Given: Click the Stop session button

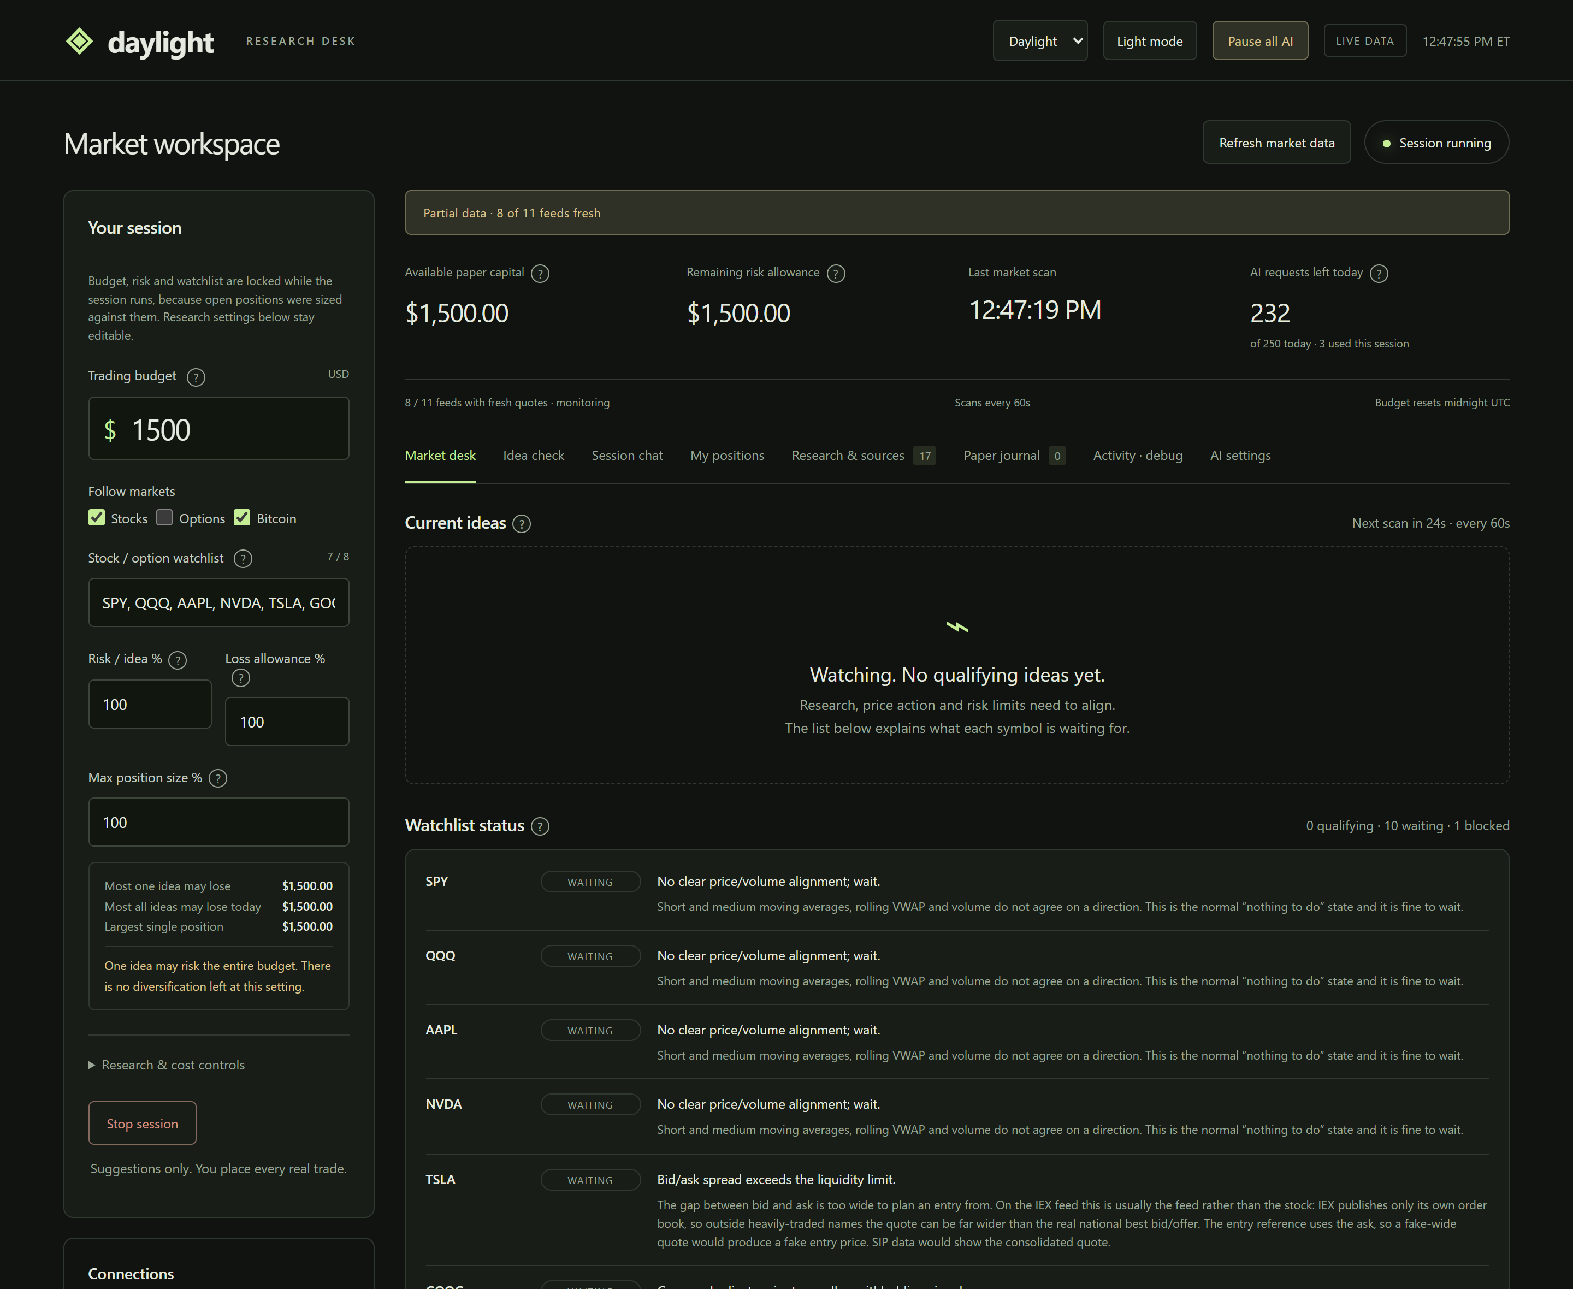Looking at the screenshot, I should [x=143, y=1124].
